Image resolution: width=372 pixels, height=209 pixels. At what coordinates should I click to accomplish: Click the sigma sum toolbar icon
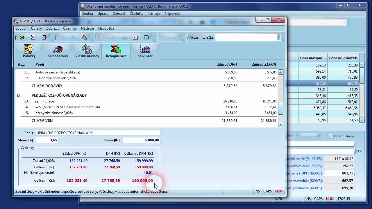pos(135,37)
